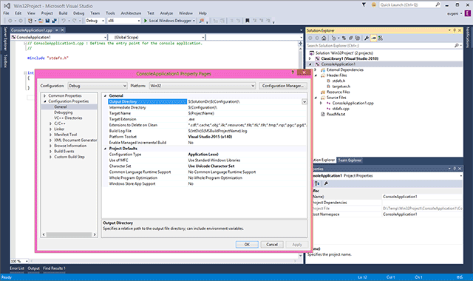Click the Save All icon in the toolbar

click(54, 21)
